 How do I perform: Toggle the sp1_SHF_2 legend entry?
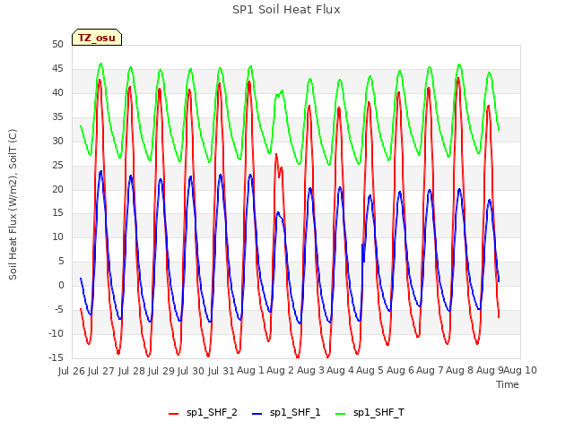click(203, 413)
